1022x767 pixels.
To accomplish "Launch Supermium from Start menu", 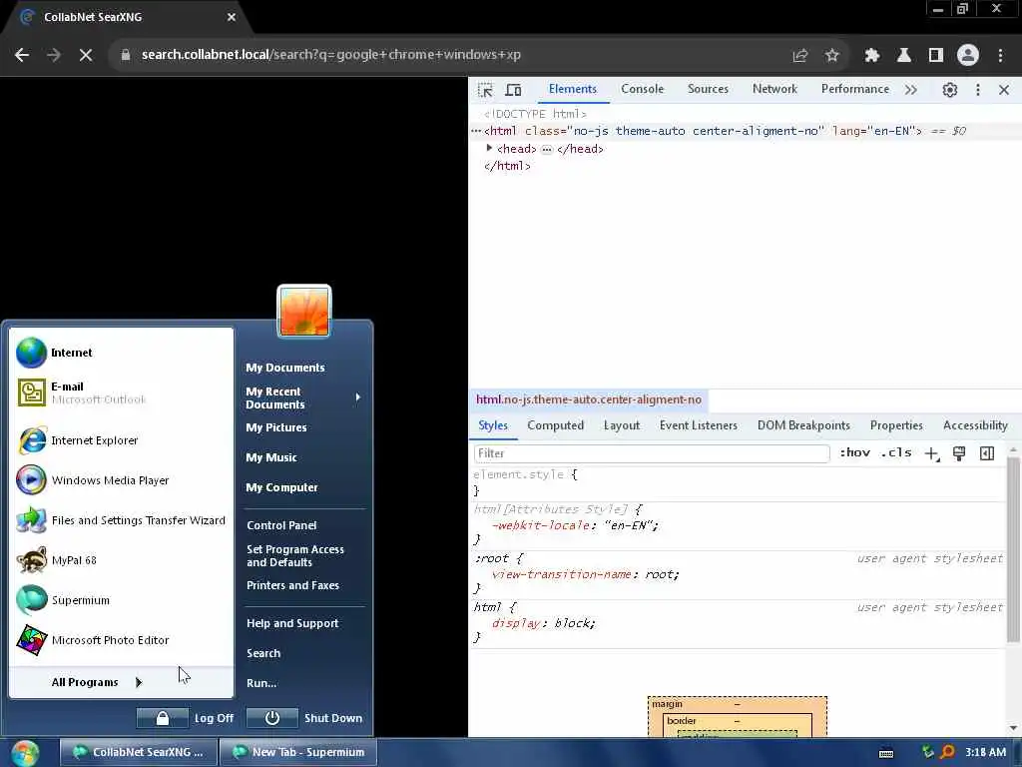I will coord(121,600).
